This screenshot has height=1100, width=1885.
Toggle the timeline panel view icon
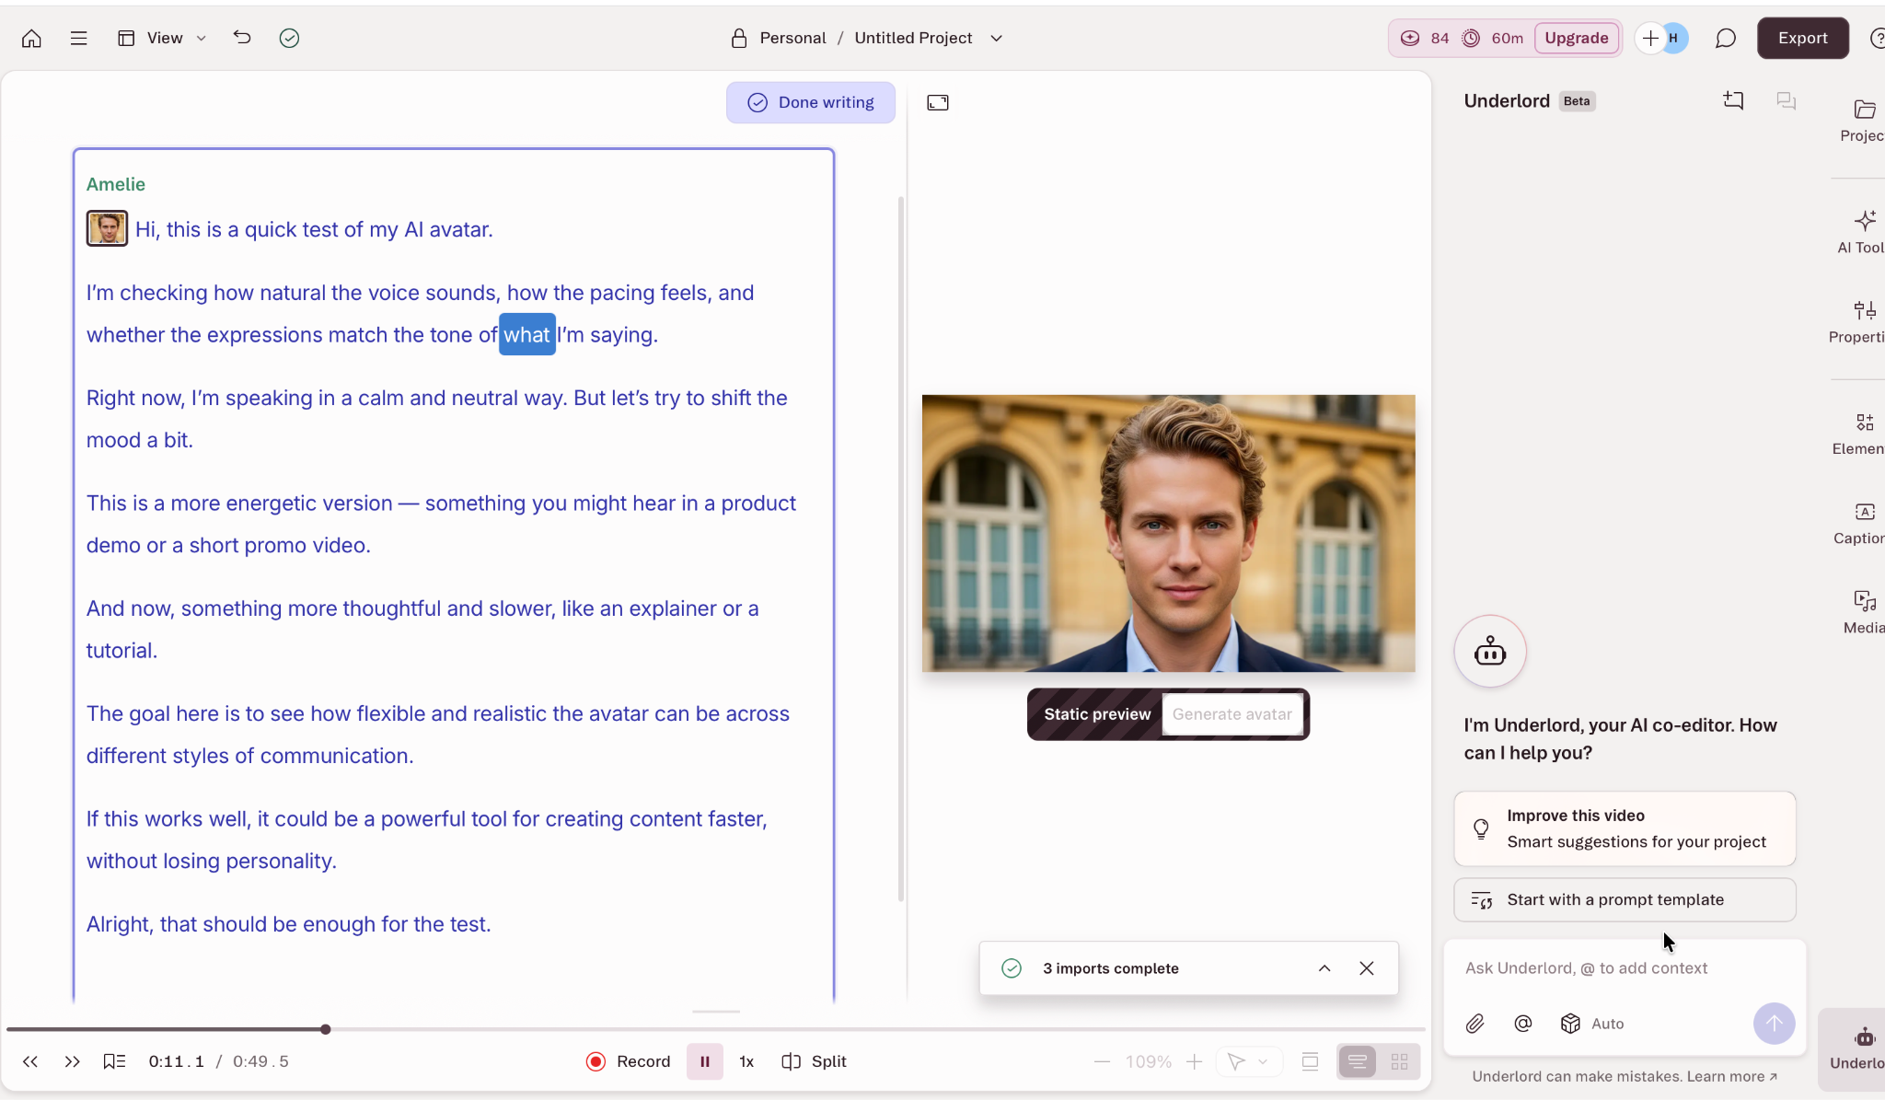(x=1310, y=1061)
